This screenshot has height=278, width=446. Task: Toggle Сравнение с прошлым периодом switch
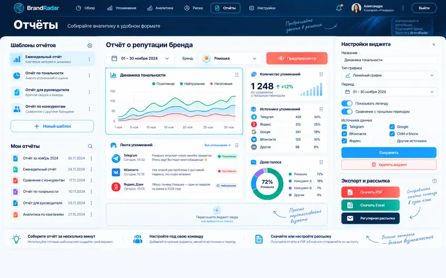coord(347,112)
